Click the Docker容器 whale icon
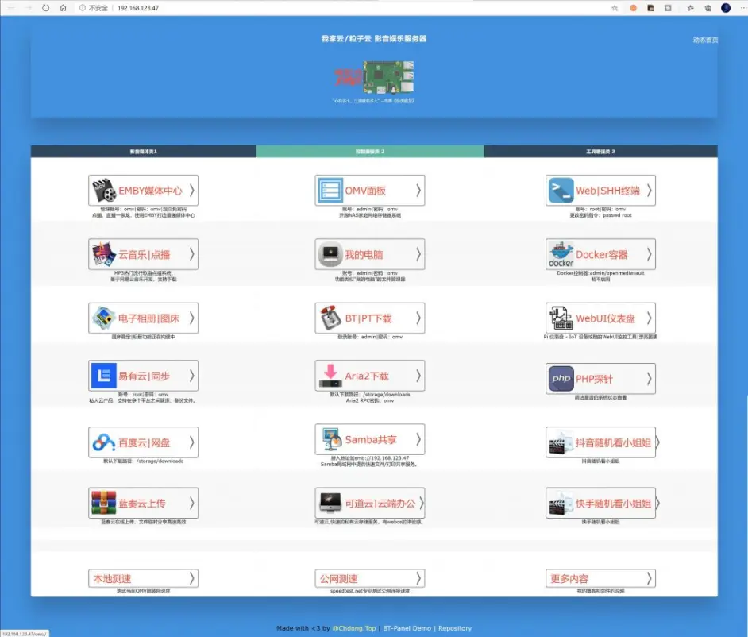The width and height of the screenshot is (748, 637). (x=561, y=254)
